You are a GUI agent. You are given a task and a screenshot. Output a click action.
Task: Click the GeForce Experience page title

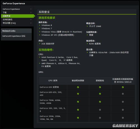tap(14, 3)
